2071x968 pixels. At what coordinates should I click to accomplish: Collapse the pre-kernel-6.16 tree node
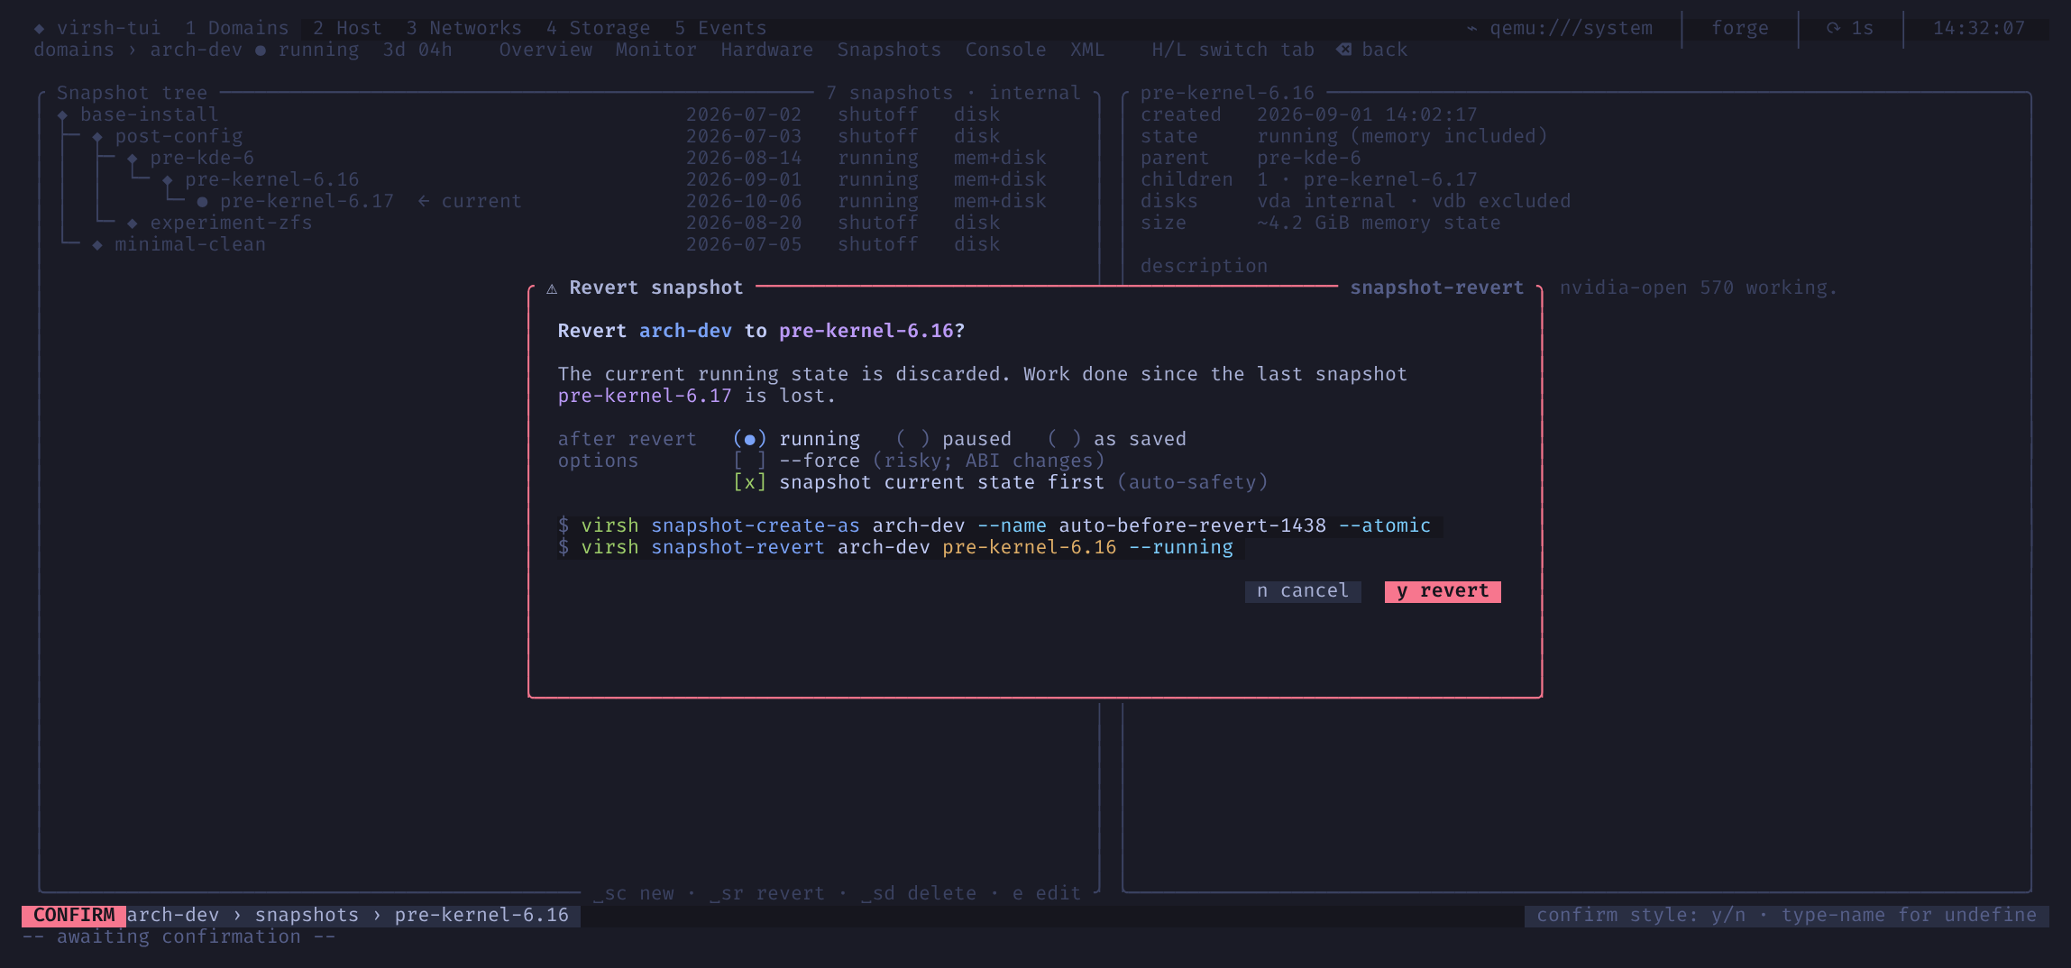[168, 180]
